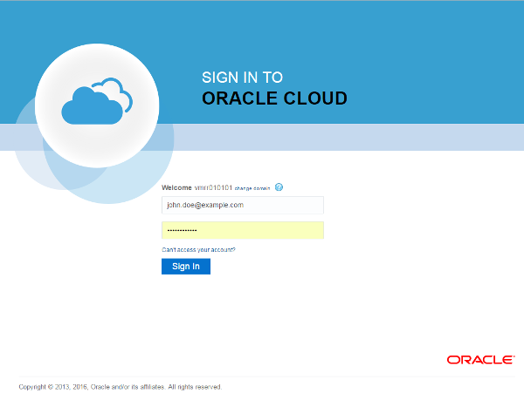
Task: Click the Sign In button
Action: click(x=186, y=267)
